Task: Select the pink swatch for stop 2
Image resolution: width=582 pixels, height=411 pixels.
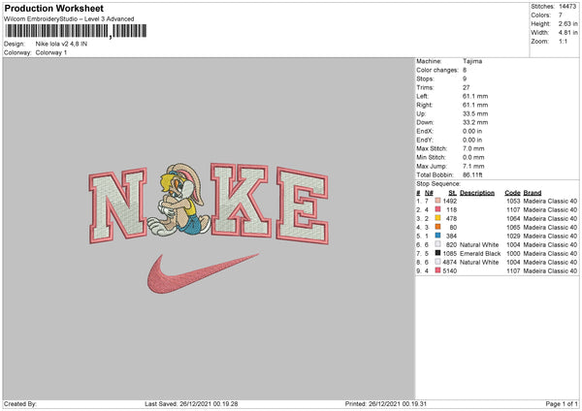Action: pyautogui.click(x=438, y=209)
